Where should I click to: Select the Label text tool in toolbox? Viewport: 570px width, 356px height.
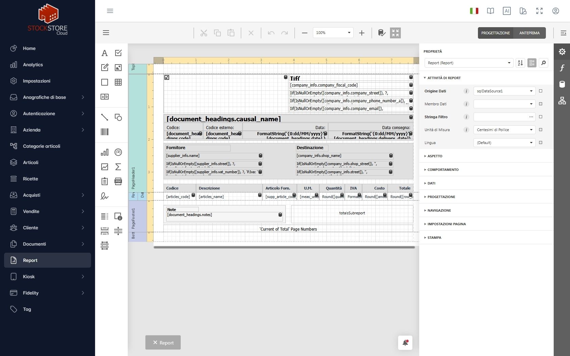click(105, 53)
